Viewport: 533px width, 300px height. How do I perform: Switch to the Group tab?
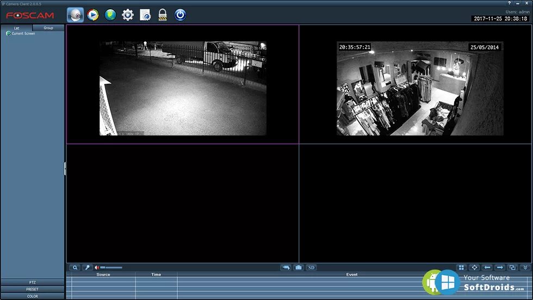48,28
